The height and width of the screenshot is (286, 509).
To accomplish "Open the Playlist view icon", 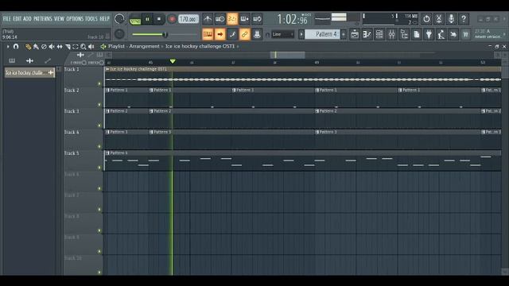I will pos(355,34).
